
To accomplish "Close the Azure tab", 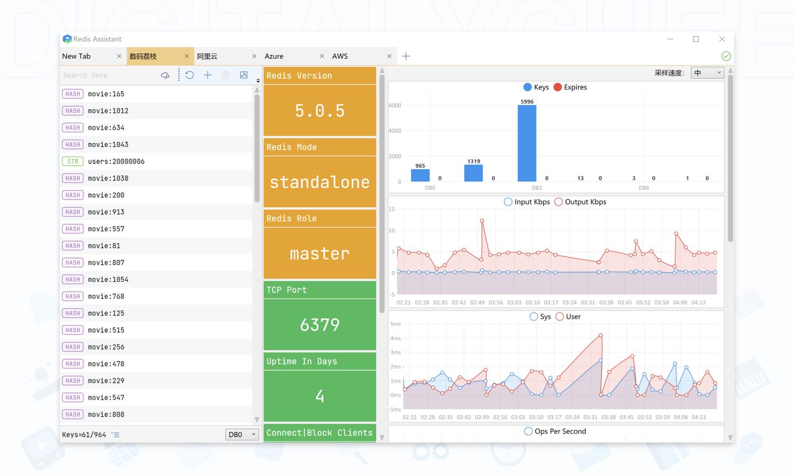I will point(322,56).
